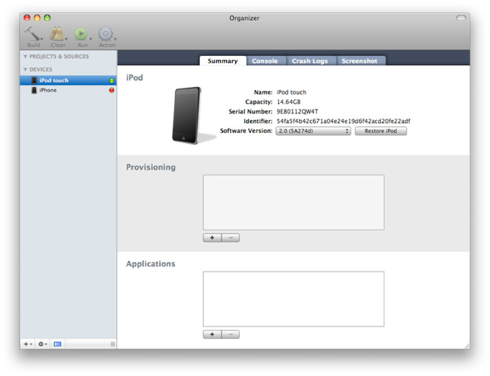The height and width of the screenshot is (376, 490).
Task: Click the iPhone device icon in sidebar
Action: coord(34,90)
